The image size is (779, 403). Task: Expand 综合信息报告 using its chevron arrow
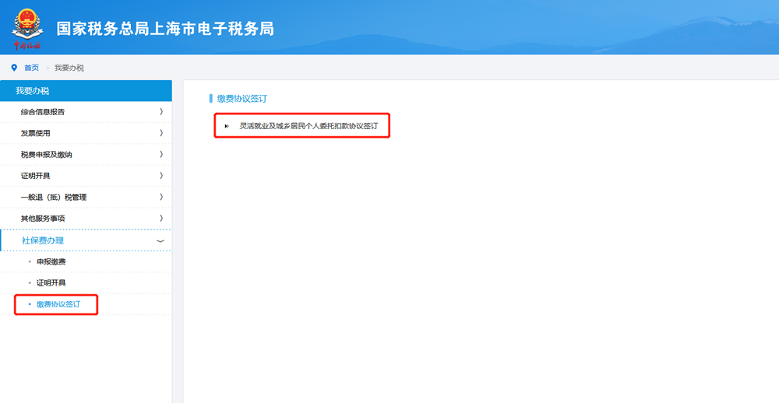(160, 112)
